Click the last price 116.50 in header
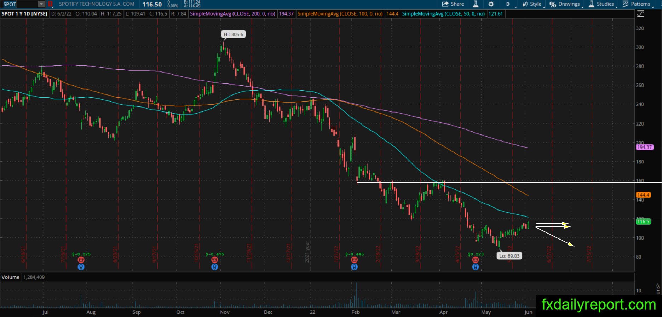The height and width of the screenshot is (317, 662). (x=152, y=4)
